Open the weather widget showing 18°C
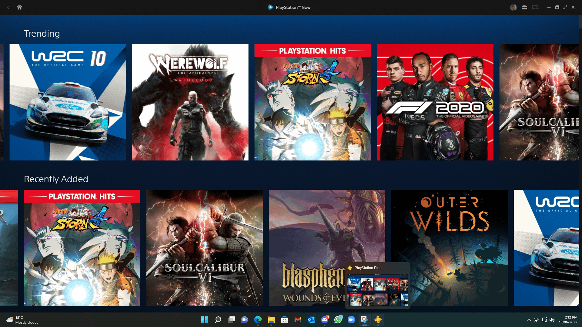 [x=23, y=320]
